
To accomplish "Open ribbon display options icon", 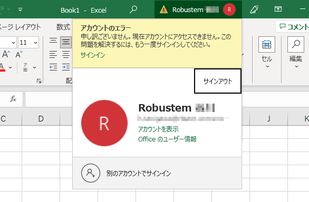I will tap(278, 9).
